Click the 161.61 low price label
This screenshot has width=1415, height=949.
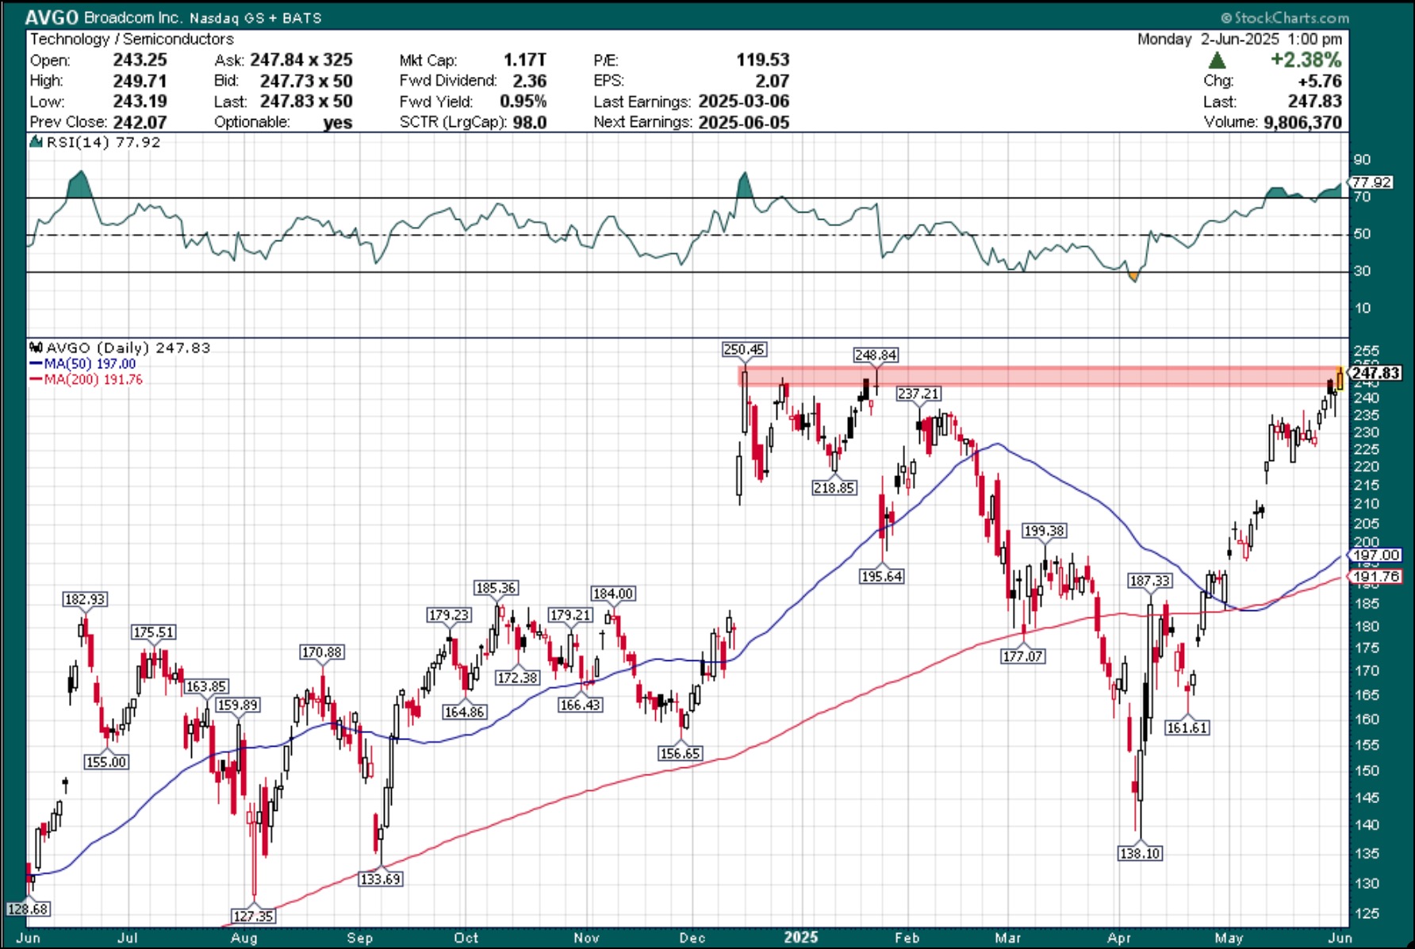point(1187,727)
